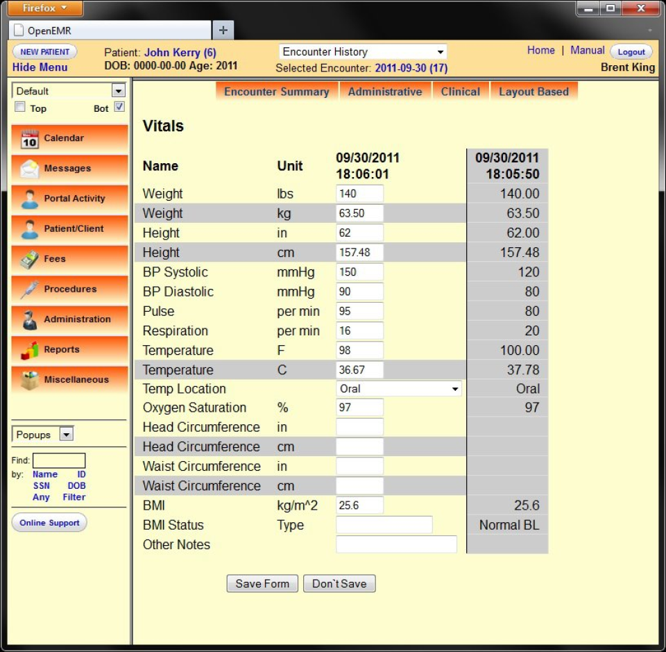The height and width of the screenshot is (652, 666).
Task: Search by SSN link
Action: (x=41, y=485)
